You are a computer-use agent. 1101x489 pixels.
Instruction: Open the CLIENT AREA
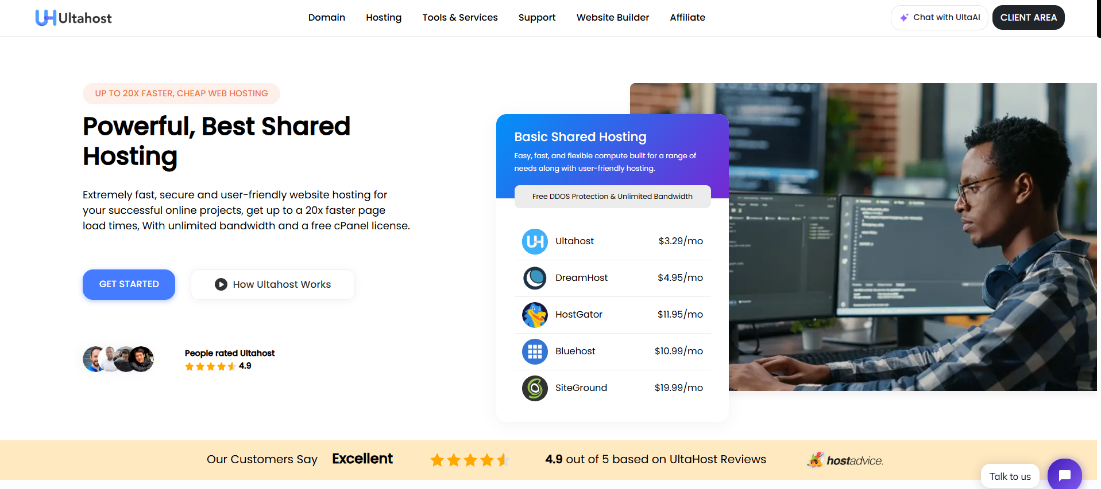tap(1028, 17)
